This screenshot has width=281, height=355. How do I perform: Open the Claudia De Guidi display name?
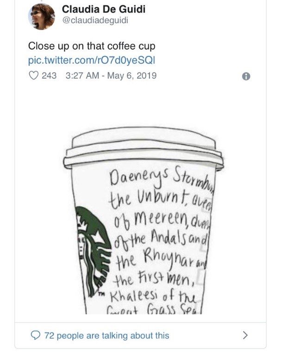104,9
